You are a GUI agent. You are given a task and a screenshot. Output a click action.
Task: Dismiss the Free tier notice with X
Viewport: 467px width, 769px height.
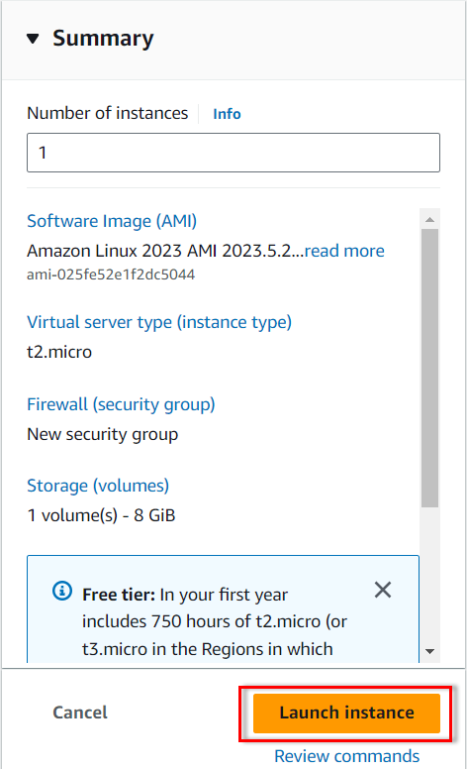point(383,590)
